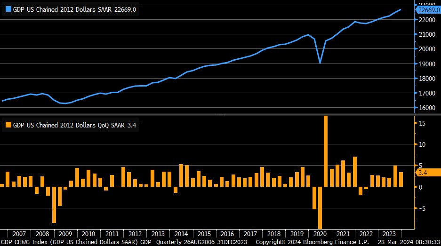Screen dimensions: 441x246
Task: Click the GDP CHWG Index footer text
Action: tap(75, 242)
